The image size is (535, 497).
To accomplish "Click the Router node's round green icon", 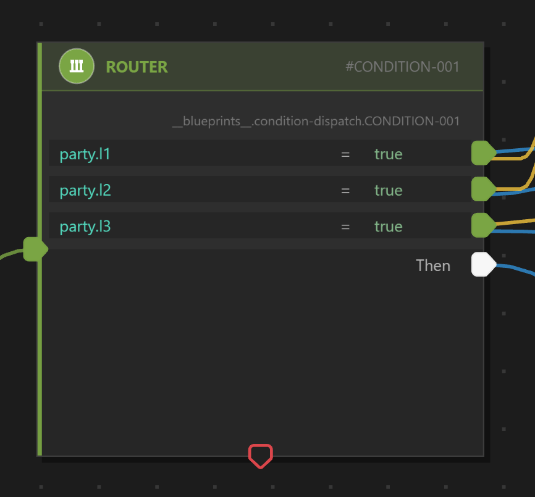I will 77,66.
